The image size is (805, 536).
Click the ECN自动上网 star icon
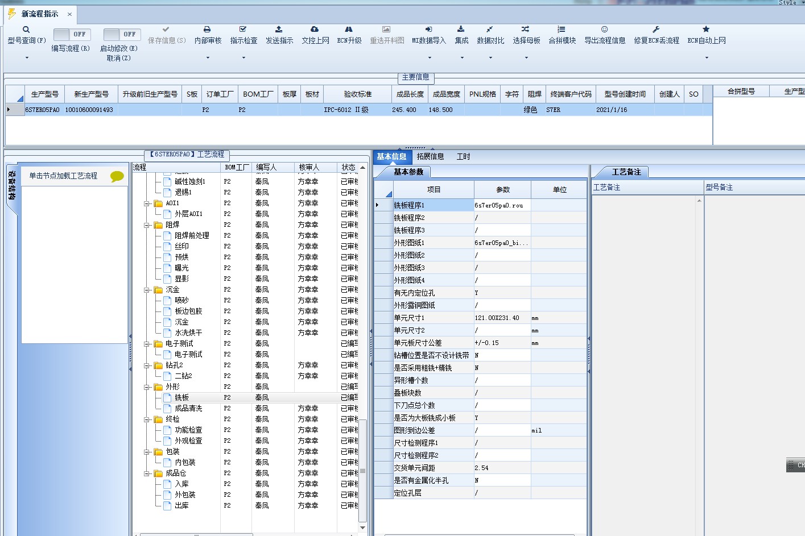tap(706, 29)
